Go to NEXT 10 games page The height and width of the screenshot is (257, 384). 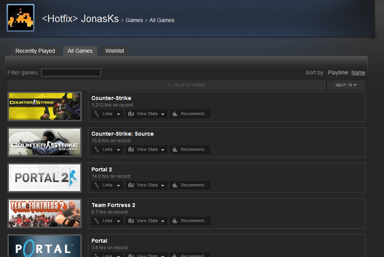pyautogui.click(x=346, y=85)
